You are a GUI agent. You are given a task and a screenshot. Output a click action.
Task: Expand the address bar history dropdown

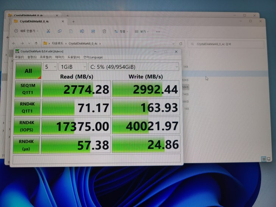[x=173, y=44]
